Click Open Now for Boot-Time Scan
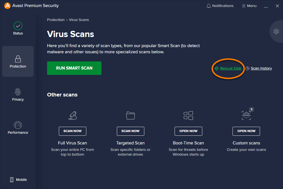This screenshot has height=189, width=283. point(188,131)
